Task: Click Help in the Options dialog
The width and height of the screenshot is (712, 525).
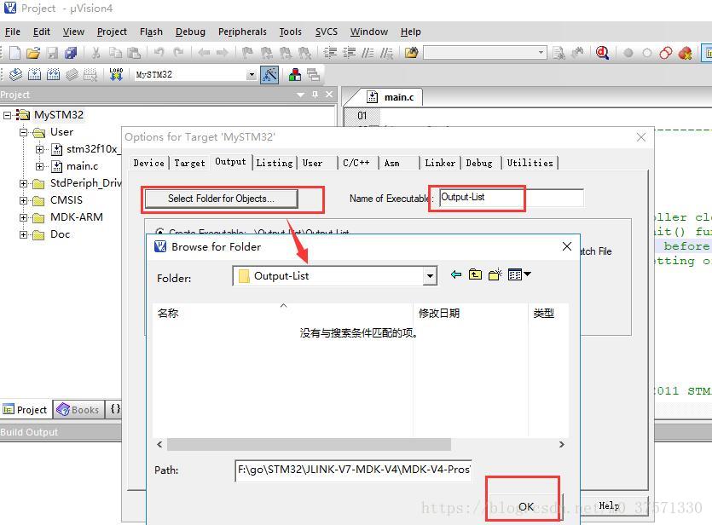Action: click(x=609, y=505)
